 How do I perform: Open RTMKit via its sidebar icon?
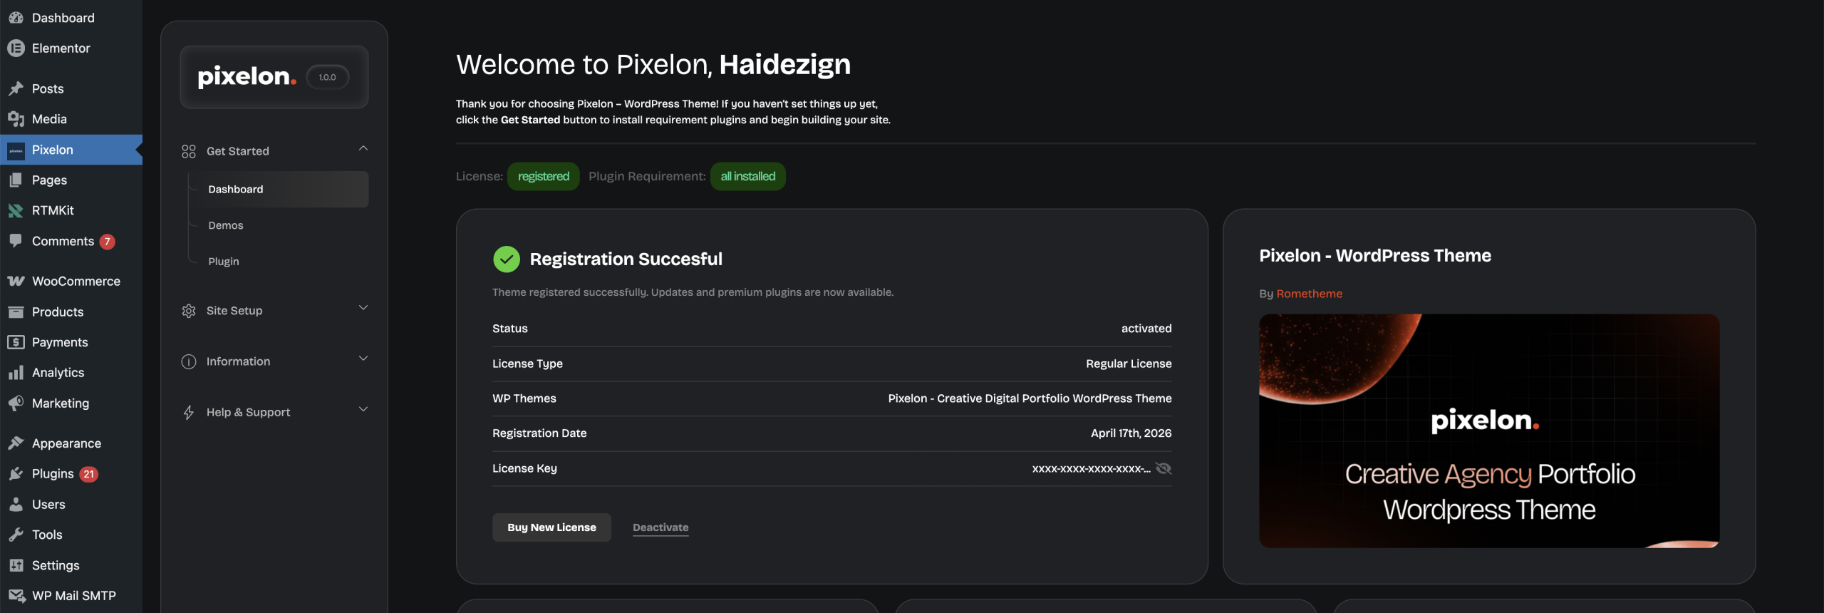pos(16,211)
